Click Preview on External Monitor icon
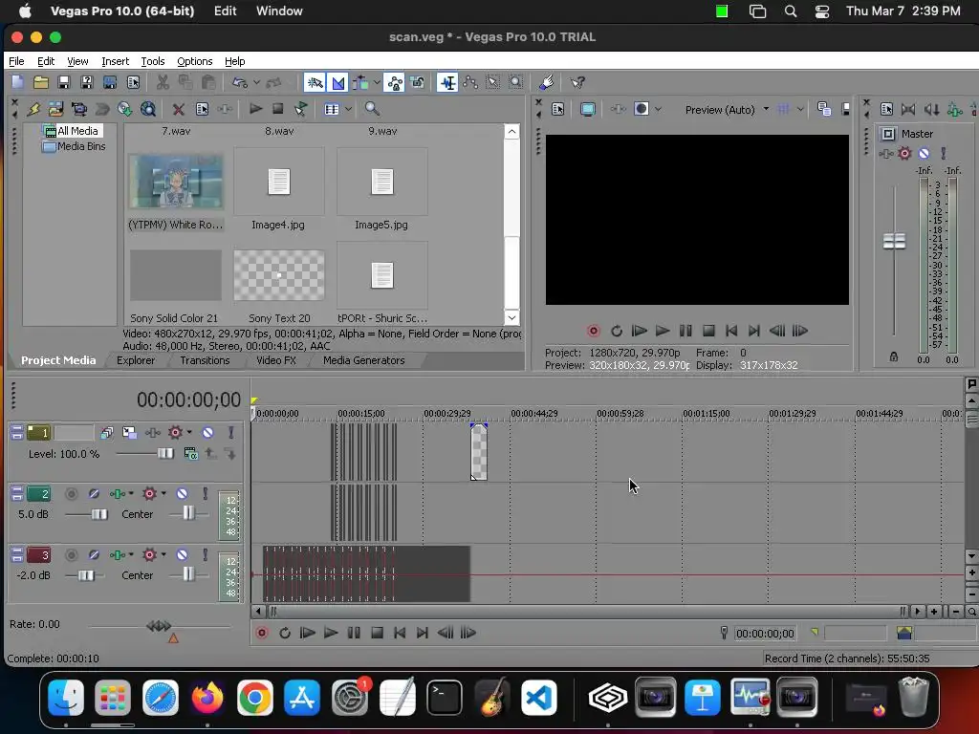The width and height of the screenshot is (979, 734). (x=588, y=109)
